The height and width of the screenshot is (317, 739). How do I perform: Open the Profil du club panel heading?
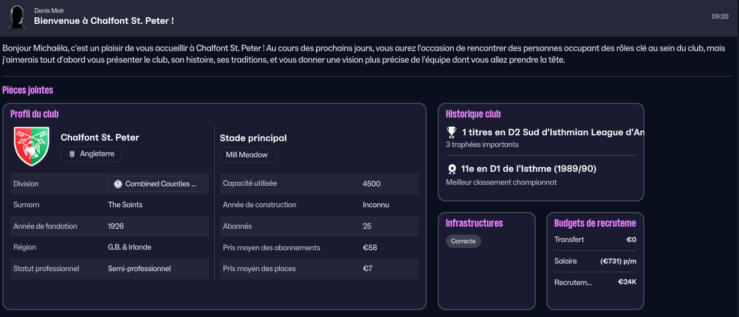click(x=34, y=114)
